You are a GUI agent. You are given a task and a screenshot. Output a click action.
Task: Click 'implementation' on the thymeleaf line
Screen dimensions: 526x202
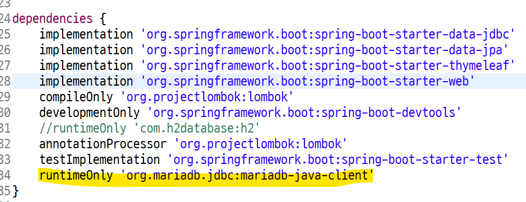coord(86,65)
